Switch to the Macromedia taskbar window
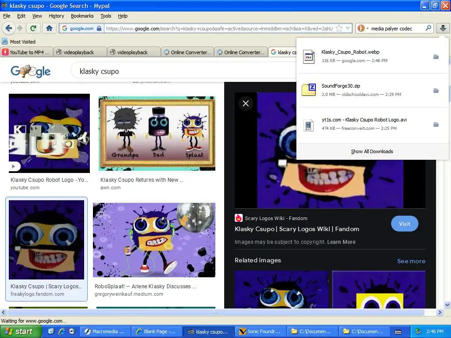 tap(105, 331)
